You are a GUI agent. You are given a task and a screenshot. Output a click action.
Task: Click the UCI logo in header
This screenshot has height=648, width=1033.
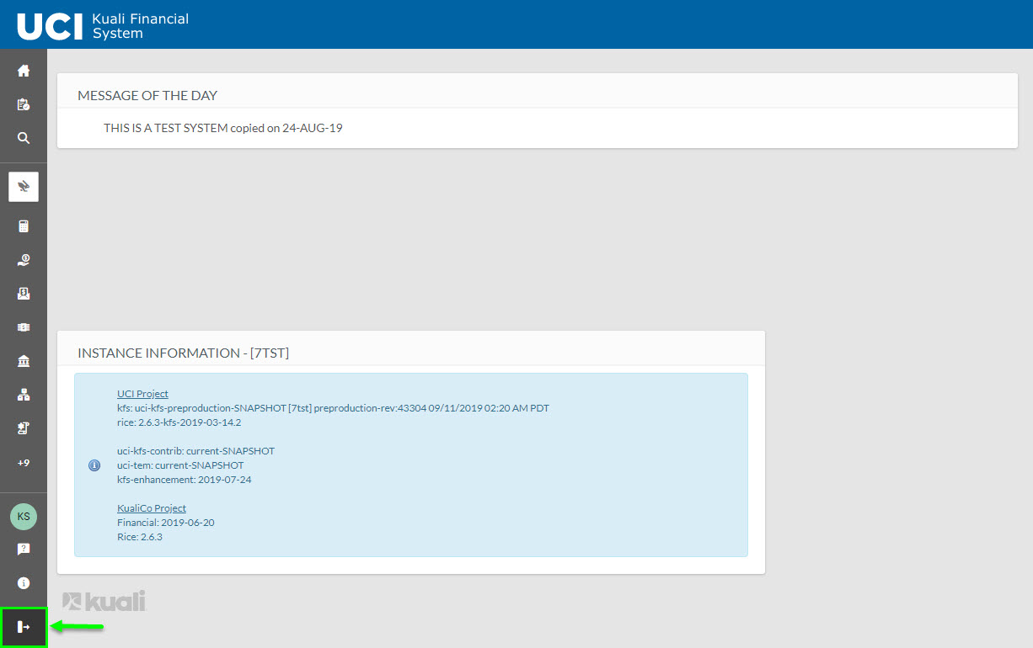(x=50, y=26)
